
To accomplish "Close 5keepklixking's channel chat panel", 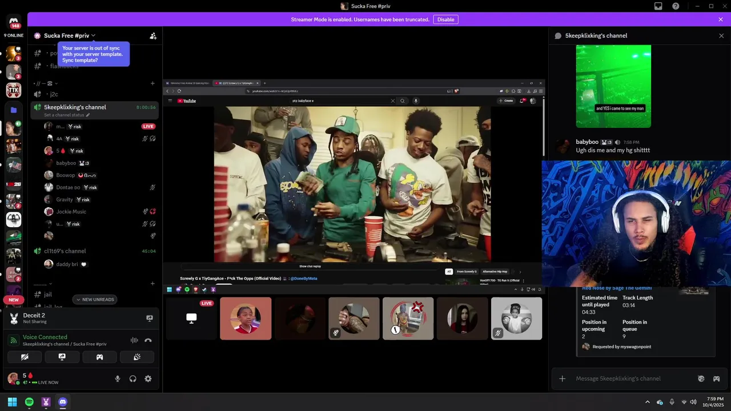I will point(721,35).
